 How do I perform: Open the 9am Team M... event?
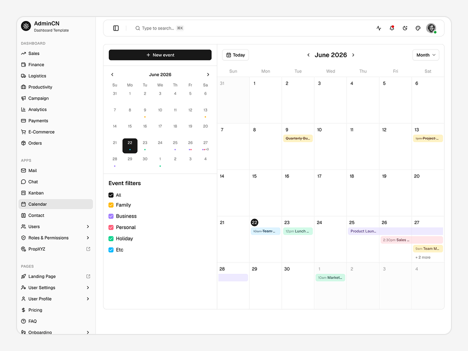click(427, 248)
